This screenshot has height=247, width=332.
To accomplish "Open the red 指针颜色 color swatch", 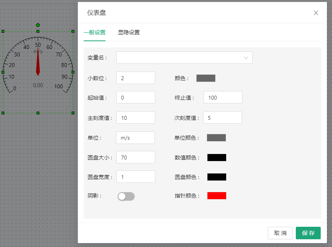I will click(217, 196).
